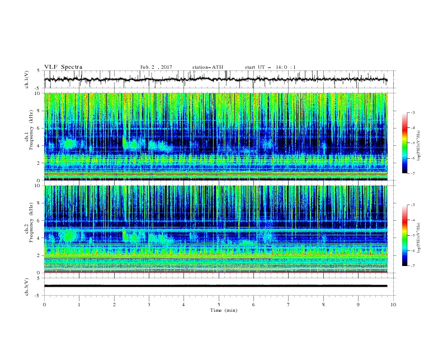The width and height of the screenshot is (443, 342).
Task: Click the "ch.3(V)" axis label
Action: tap(27, 287)
